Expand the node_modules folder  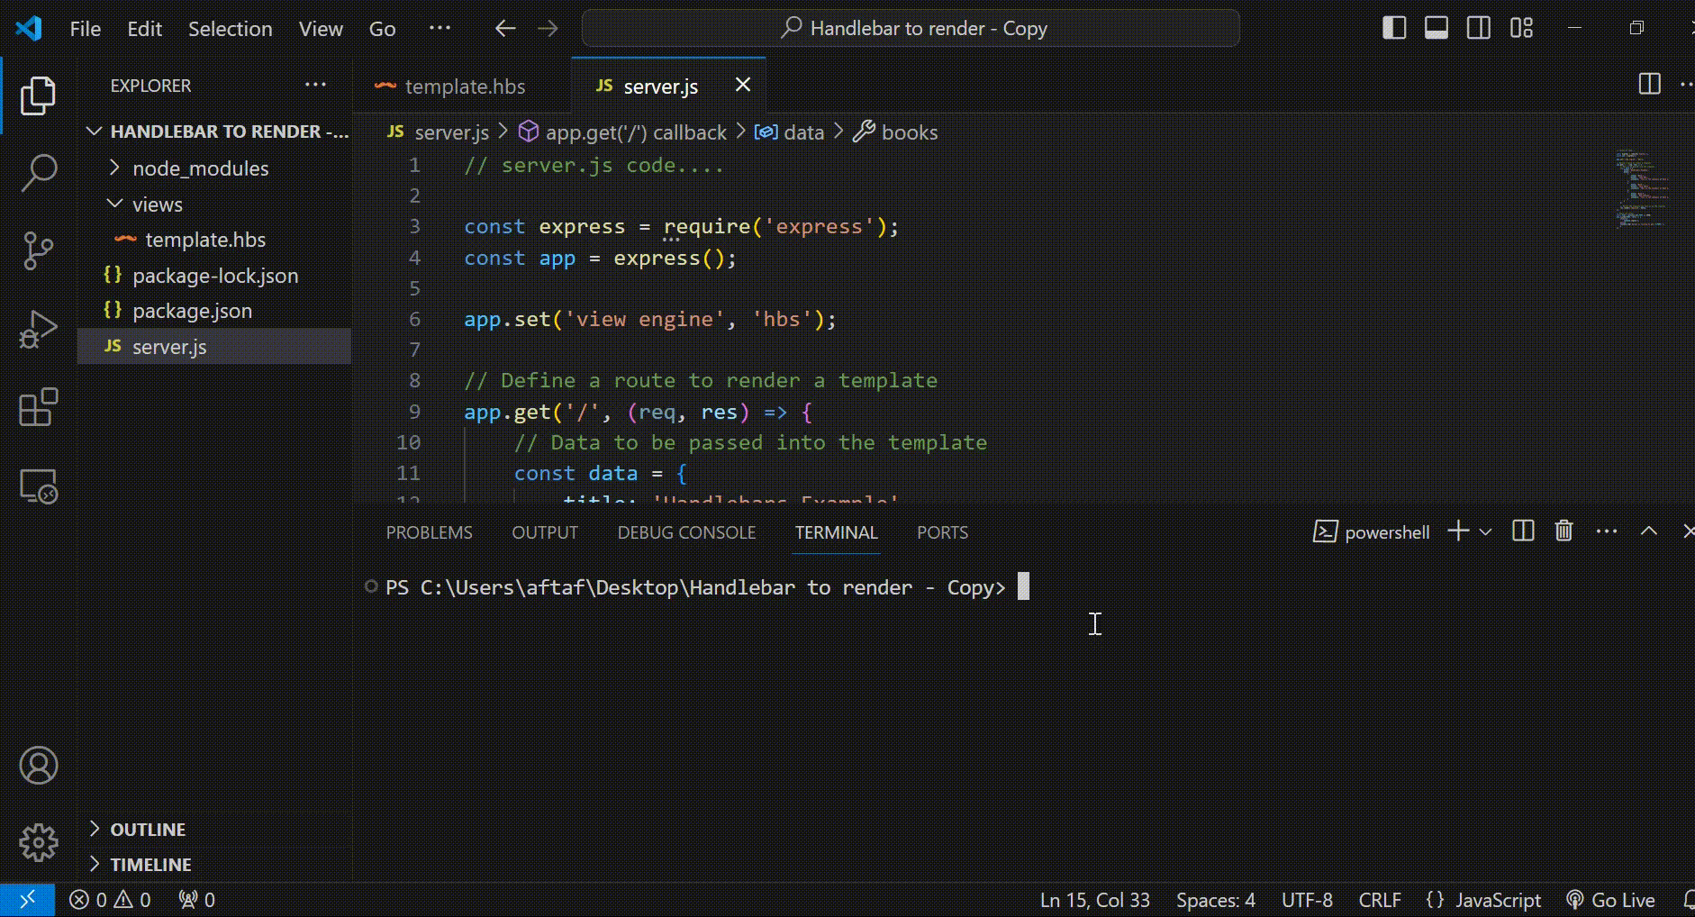point(200,168)
